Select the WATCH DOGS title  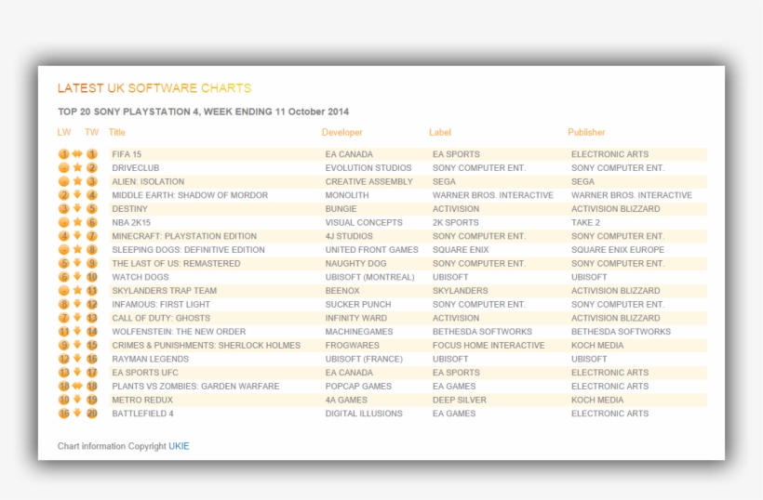(141, 276)
